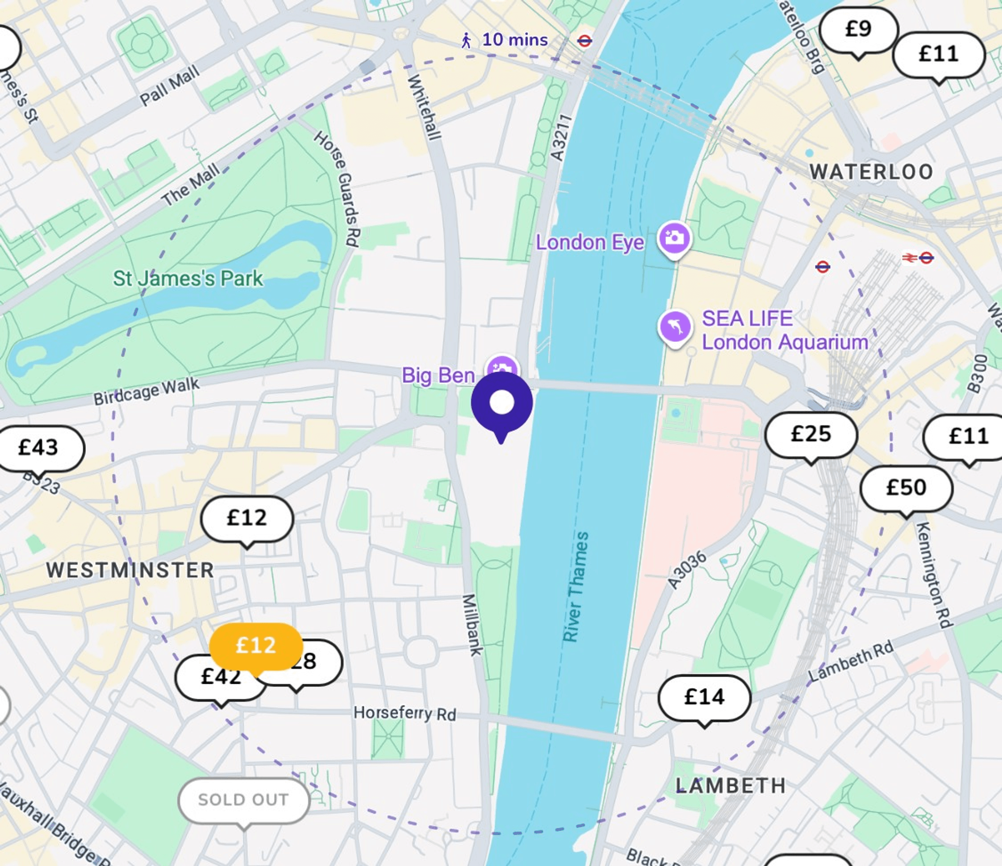The width and height of the screenshot is (1002, 866).
Task: Click the walking figure icon
Action: pos(466,41)
